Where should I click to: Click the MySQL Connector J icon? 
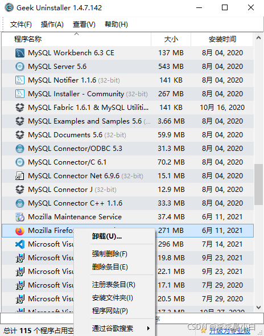click(20, 190)
